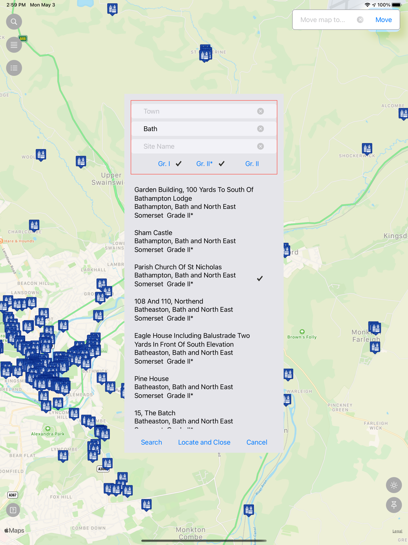The width and height of the screenshot is (408, 545).
Task: Clear the Bath text field
Action: pos(260,129)
